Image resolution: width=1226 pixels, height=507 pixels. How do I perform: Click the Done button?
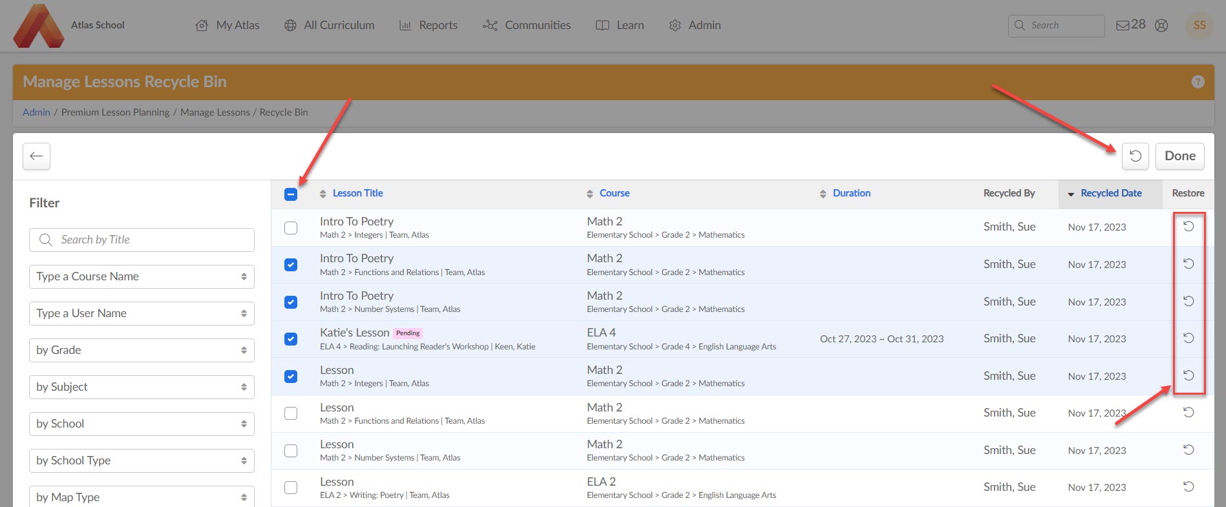[1179, 156]
